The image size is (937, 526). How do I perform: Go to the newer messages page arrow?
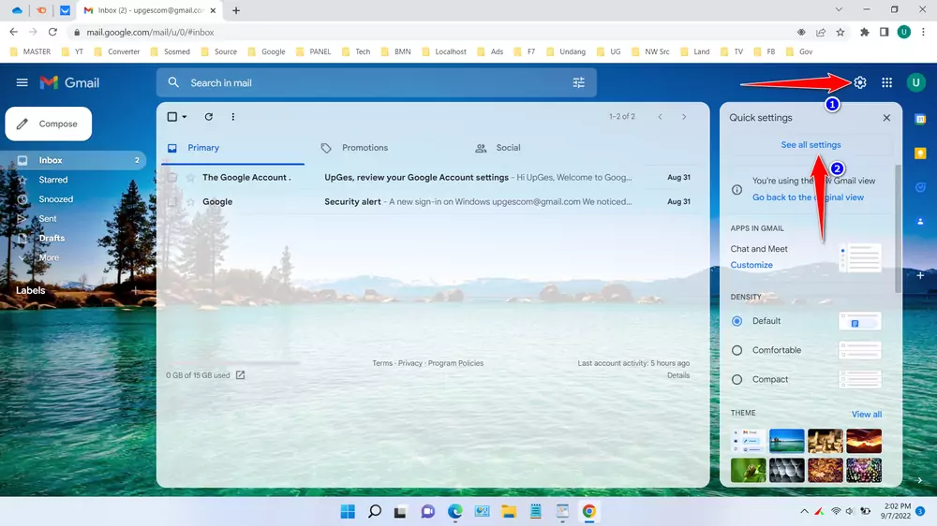pos(660,116)
